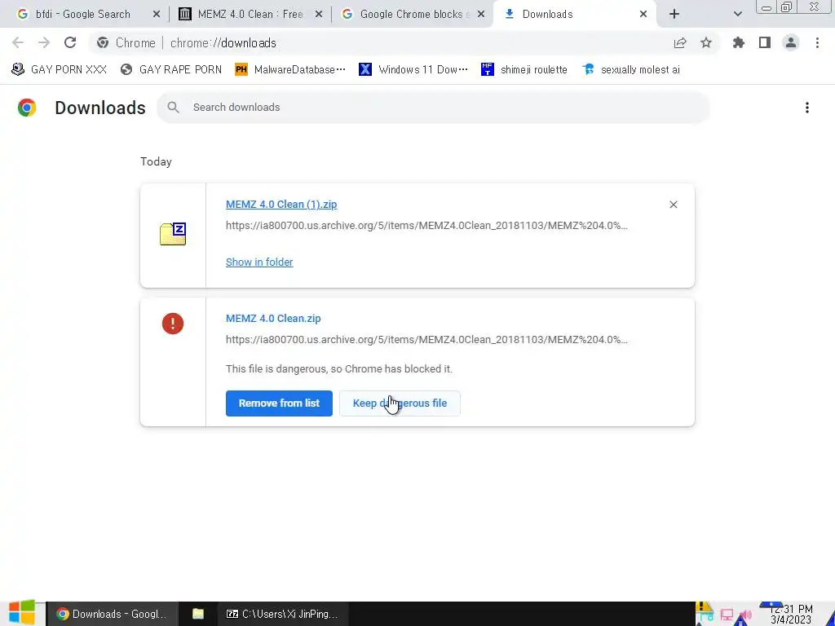Image resolution: width=835 pixels, height=626 pixels.
Task: Click the Downloads page title
Action: pos(100,108)
